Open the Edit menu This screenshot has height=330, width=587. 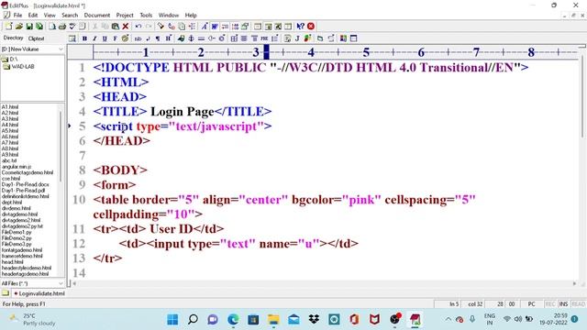[33, 16]
